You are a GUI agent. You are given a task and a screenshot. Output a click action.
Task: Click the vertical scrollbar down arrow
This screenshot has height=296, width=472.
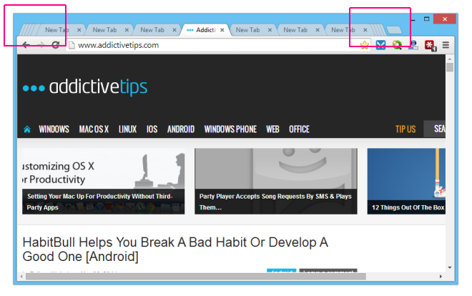(450, 267)
